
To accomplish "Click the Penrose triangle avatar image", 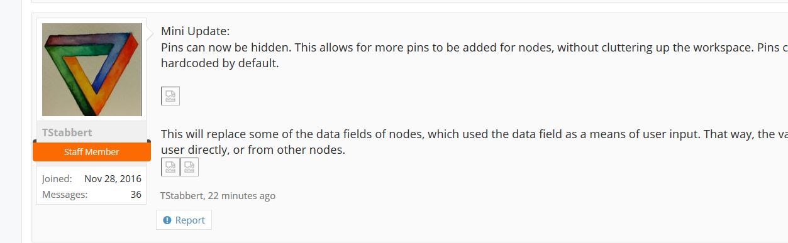I will coord(92,69).
